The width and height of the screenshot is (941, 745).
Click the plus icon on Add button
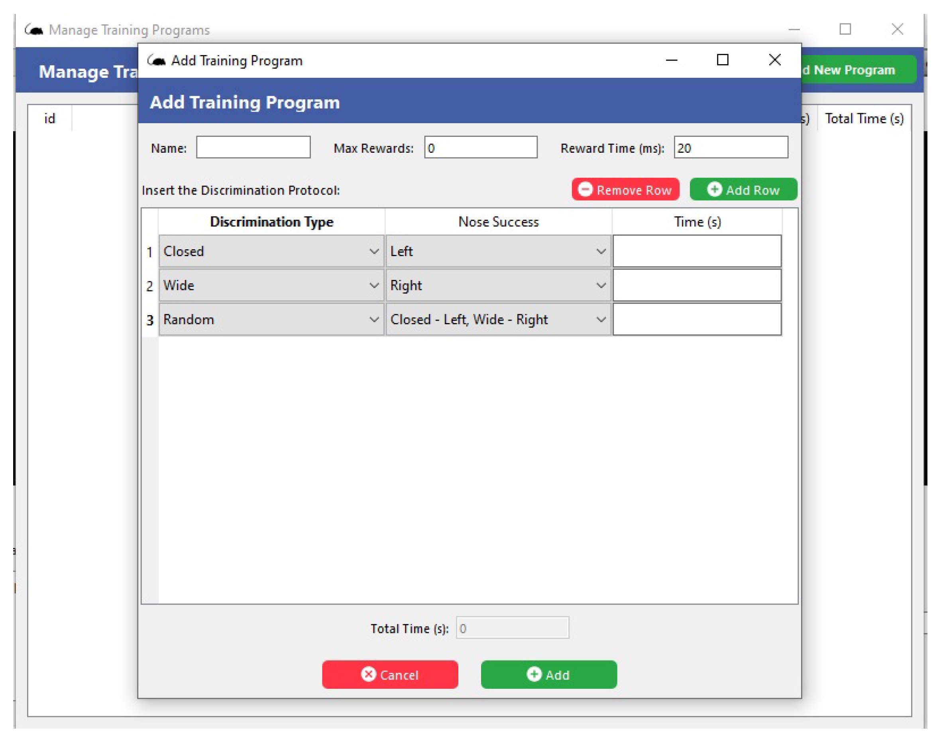pos(534,674)
